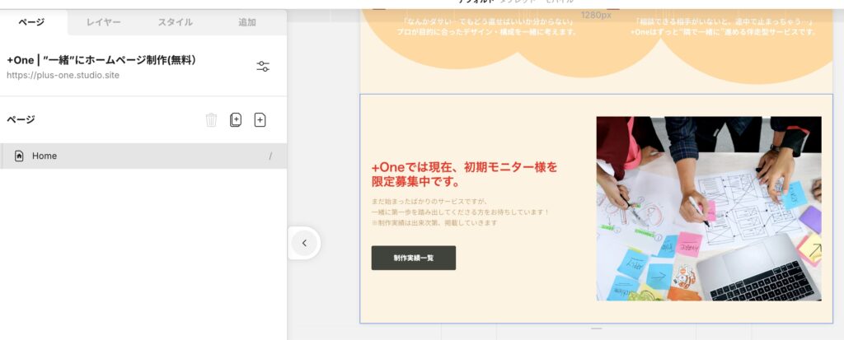This screenshot has width=844, height=340.
Task: Click the 「相談できる相手がいないと」 circle text
Action: pos(724,27)
